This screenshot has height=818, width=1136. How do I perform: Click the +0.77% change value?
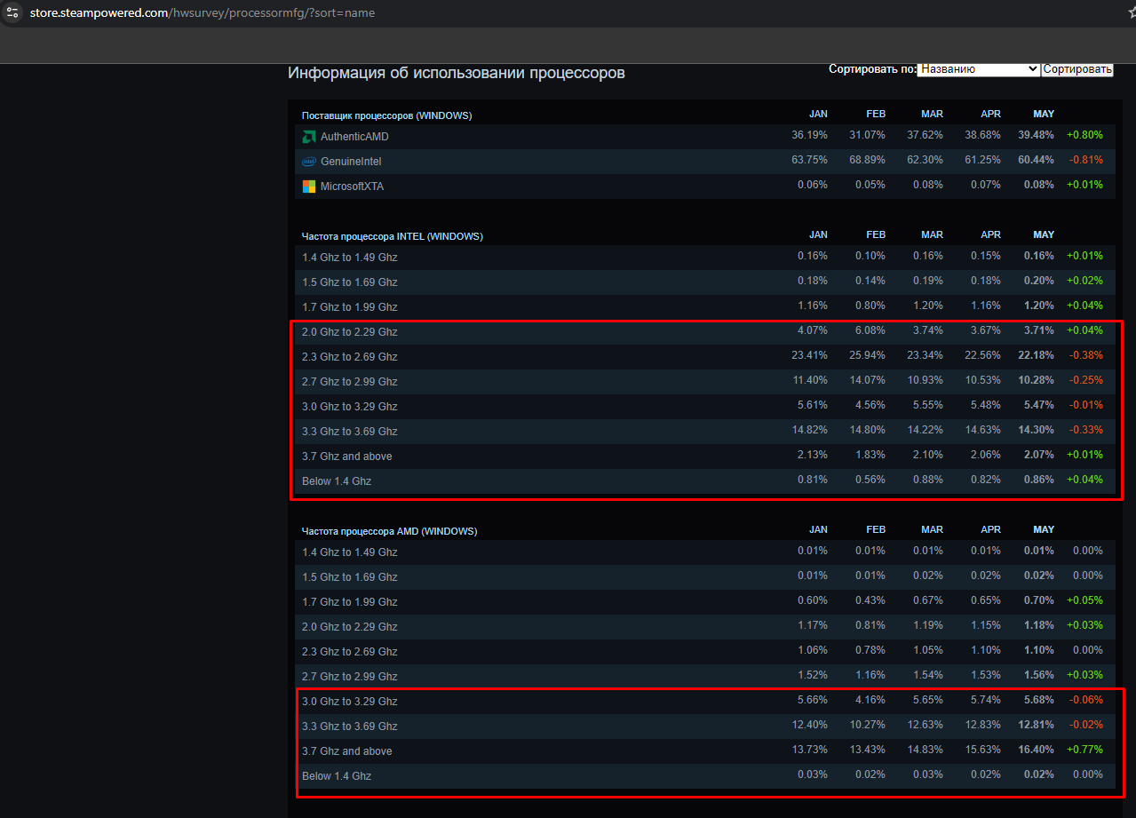point(1084,750)
